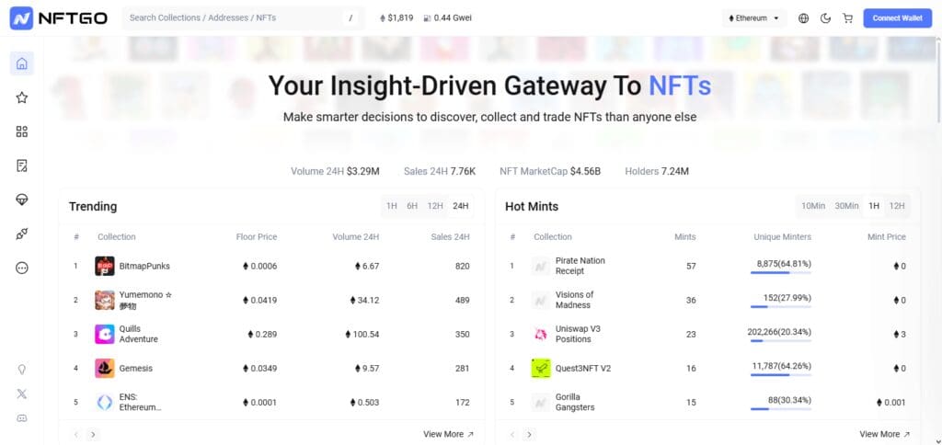Open the shopping cart icon

pos(847,18)
